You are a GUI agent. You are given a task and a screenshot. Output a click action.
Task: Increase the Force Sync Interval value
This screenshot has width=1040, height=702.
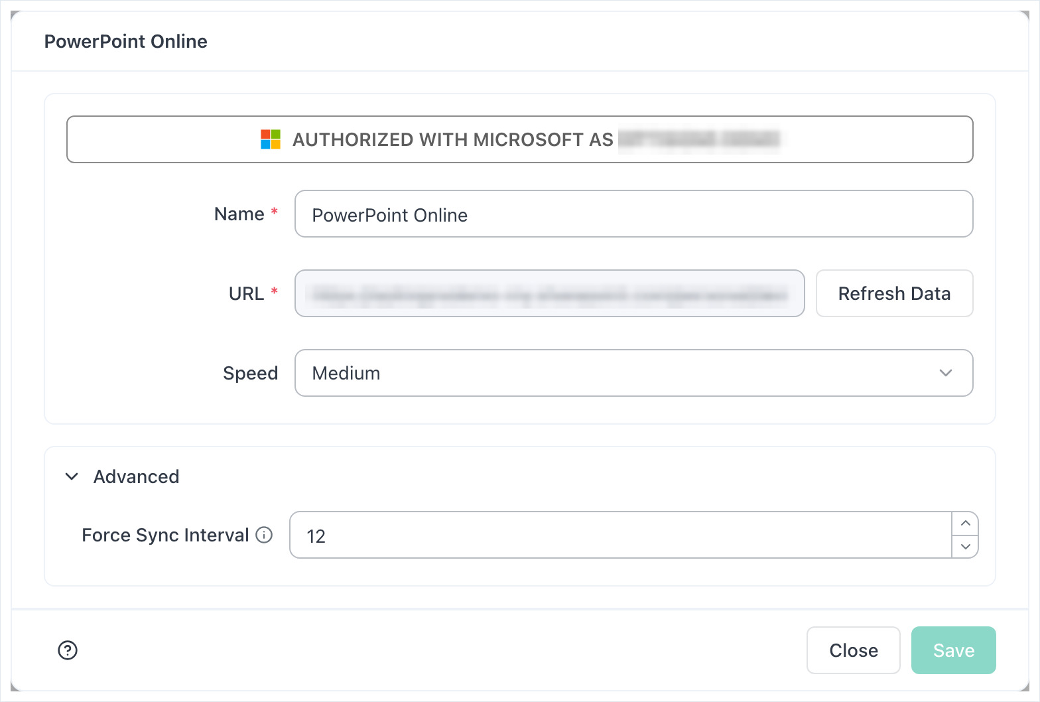pyautogui.click(x=965, y=524)
